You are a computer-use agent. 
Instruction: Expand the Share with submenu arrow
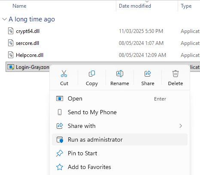[x=181, y=126]
